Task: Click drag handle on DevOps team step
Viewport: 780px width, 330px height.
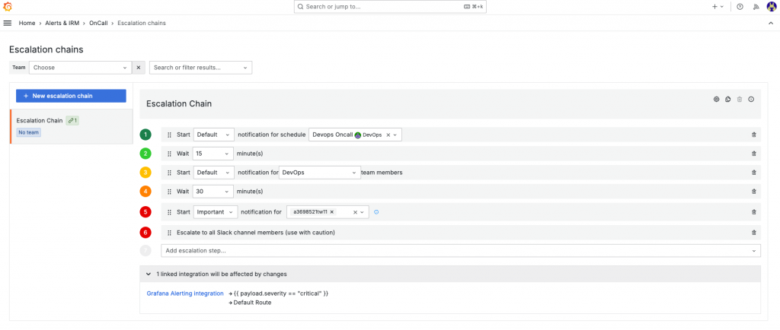Action: point(169,173)
